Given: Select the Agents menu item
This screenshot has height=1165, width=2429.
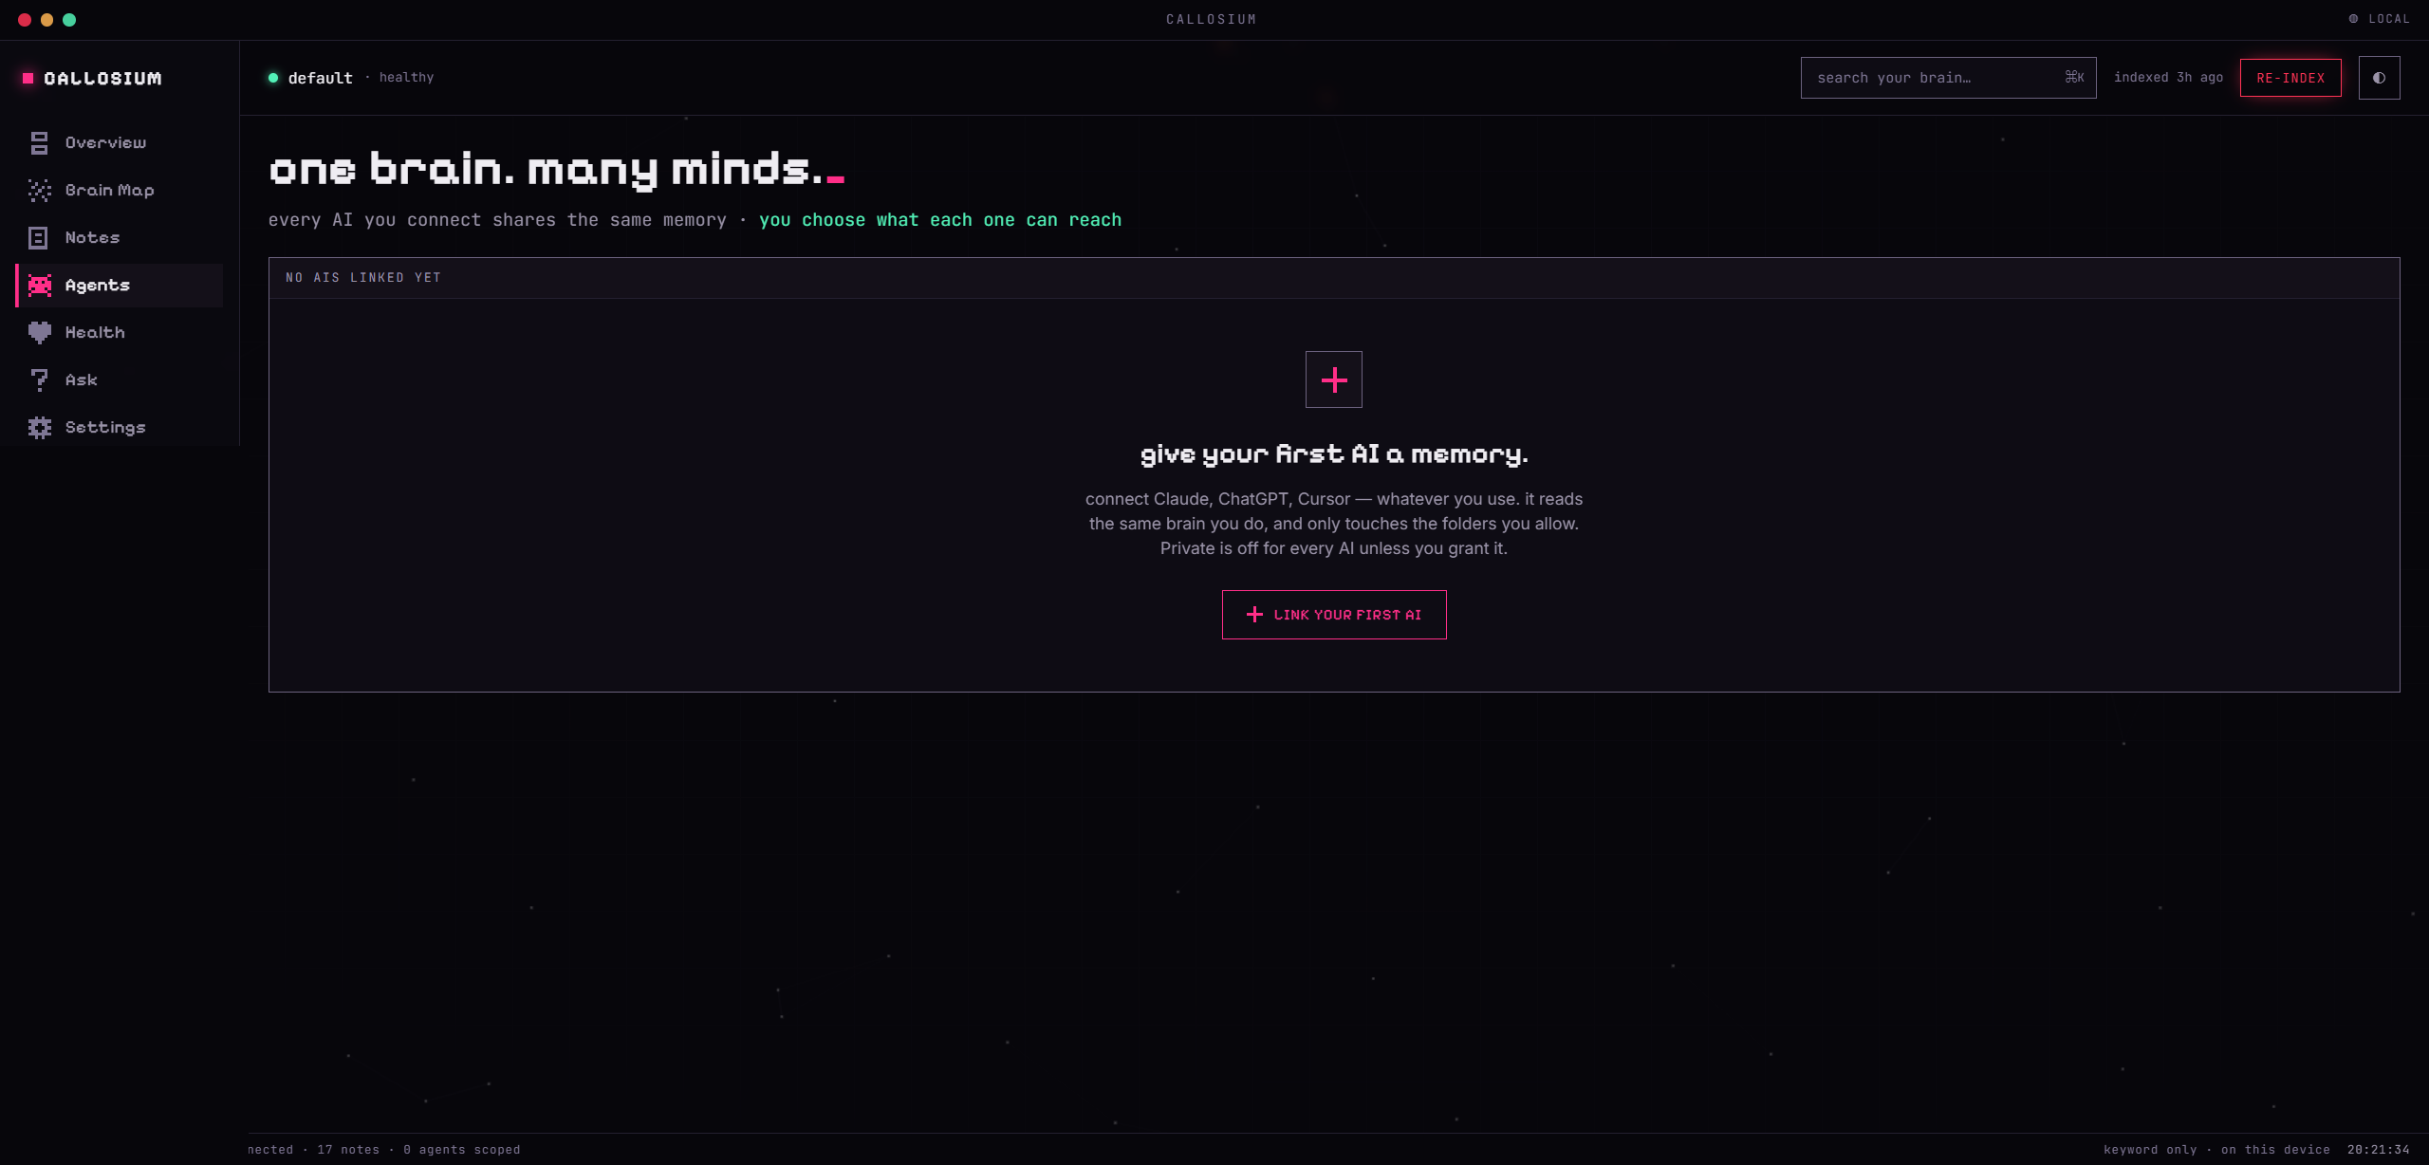Looking at the screenshot, I should tap(120, 285).
